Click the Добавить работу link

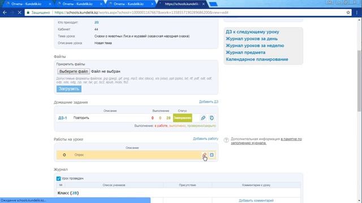coord(205,139)
